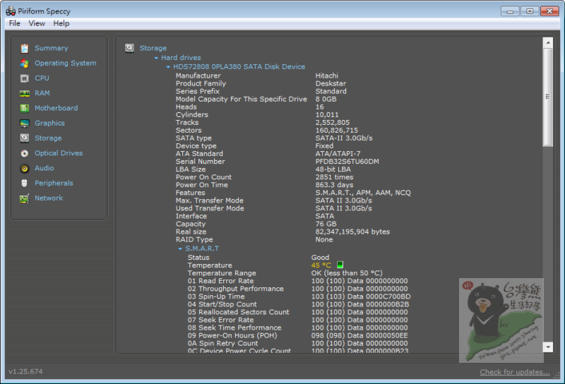Click the scrollbar down arrow
Screen dimensions: 565x384
548,347
